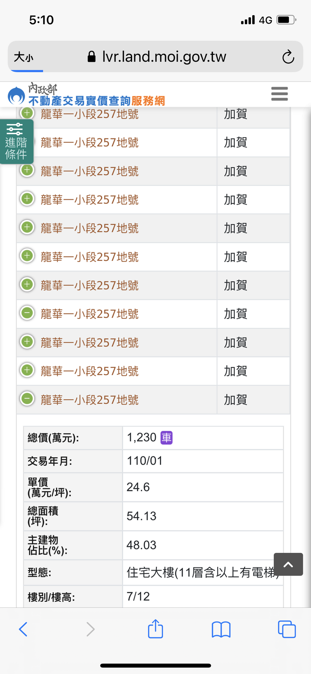Screen dimensions: 311x674
Task: Open the 進階條件 advanced filter panel
Action: (16, 141)
